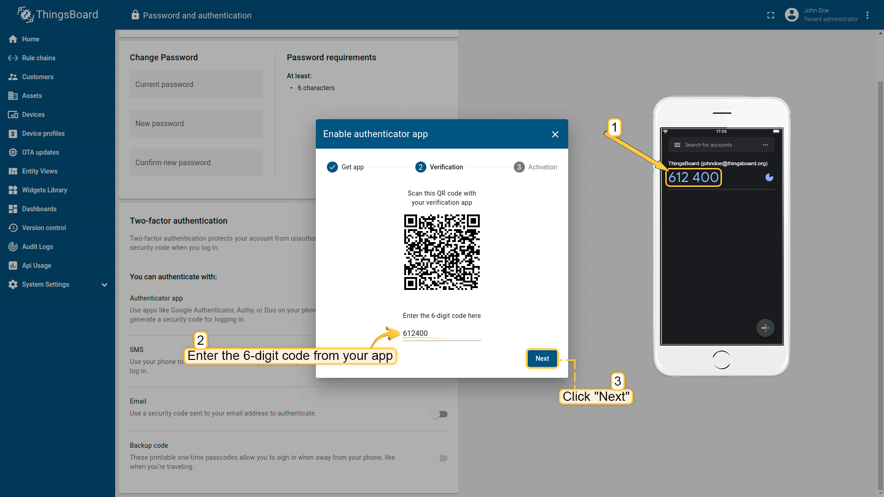The width and height of the screenshot is (884, 497).
Task: Open Devices via its sidebar icon
Action: pyautogui.click(x=13, y=115)
